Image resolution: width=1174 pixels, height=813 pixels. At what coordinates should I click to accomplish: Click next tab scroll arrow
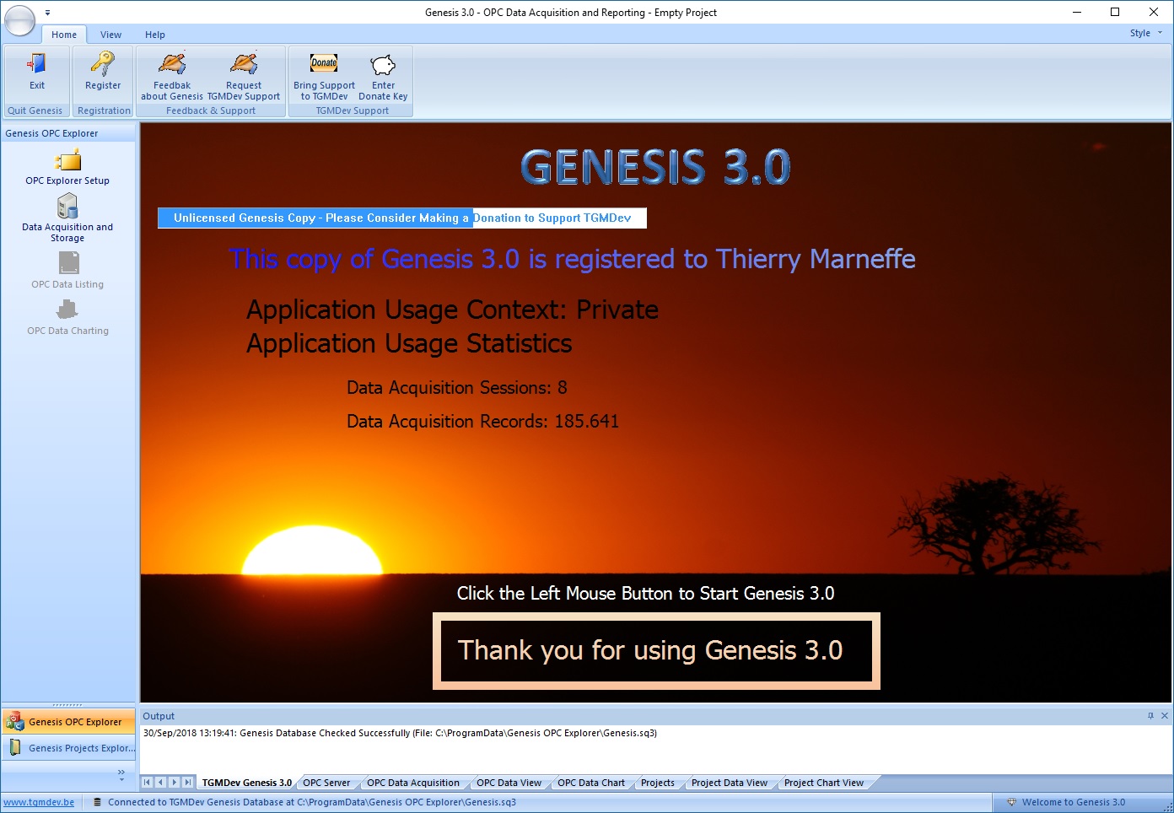[x=175, y=783]
